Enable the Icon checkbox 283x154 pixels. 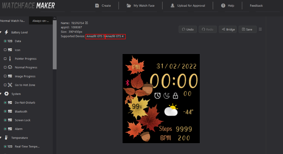[5, 50]
